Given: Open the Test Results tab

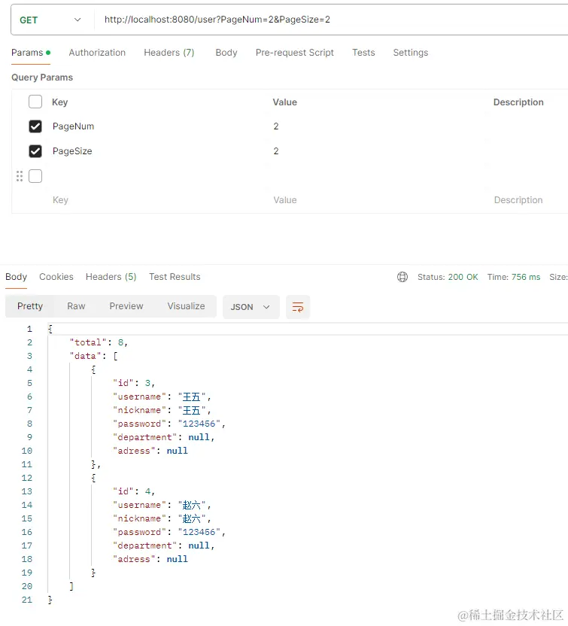Looking at the screenshot, I should click(175, 277).
